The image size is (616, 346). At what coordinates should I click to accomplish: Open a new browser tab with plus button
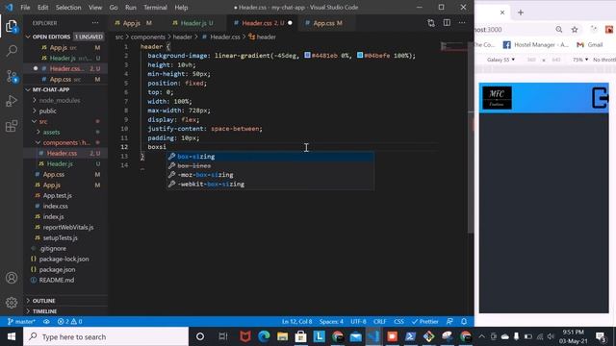coord(521,12)
